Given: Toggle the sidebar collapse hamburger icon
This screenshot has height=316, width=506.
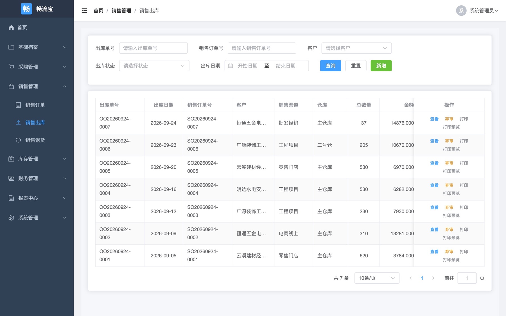Looking at the screenshot, I should (84, 11).
